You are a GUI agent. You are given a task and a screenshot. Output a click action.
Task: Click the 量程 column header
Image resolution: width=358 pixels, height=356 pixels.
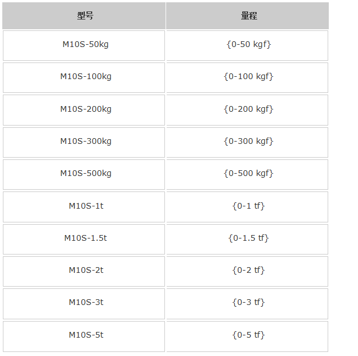249,16
